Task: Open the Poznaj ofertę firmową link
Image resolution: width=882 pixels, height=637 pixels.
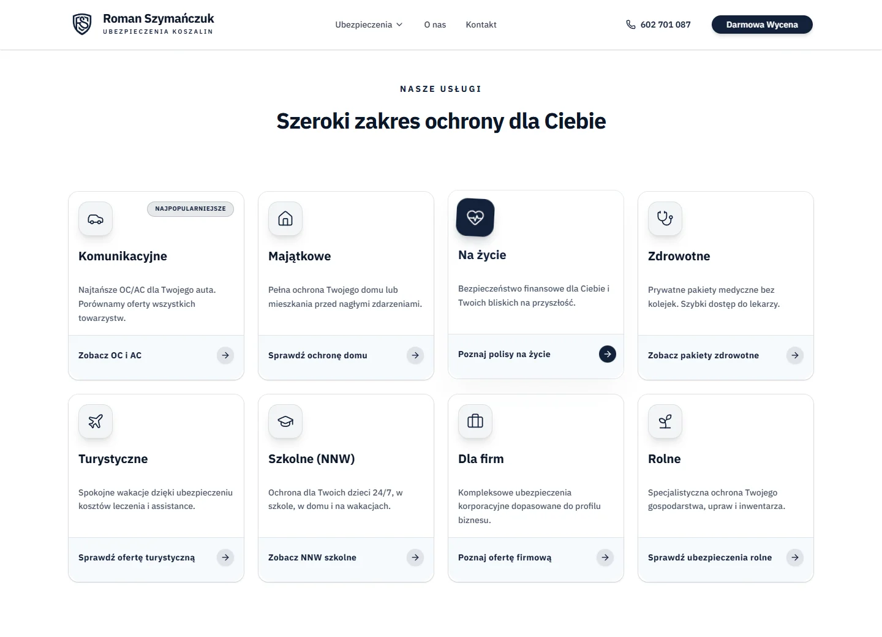Action: click(x=505, y=557)
